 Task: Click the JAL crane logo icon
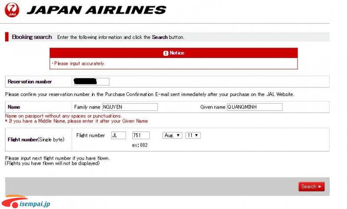click(x=12, y=10)
